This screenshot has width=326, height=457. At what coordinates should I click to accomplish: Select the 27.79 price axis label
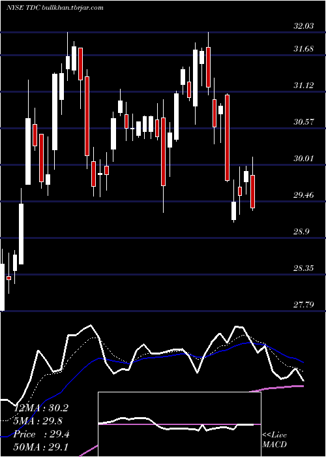304,305
